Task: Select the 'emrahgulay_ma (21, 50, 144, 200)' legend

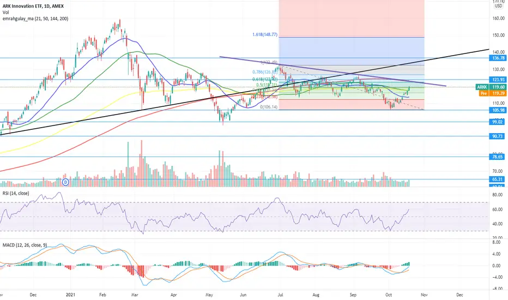Action: click(x=35, y=19)
